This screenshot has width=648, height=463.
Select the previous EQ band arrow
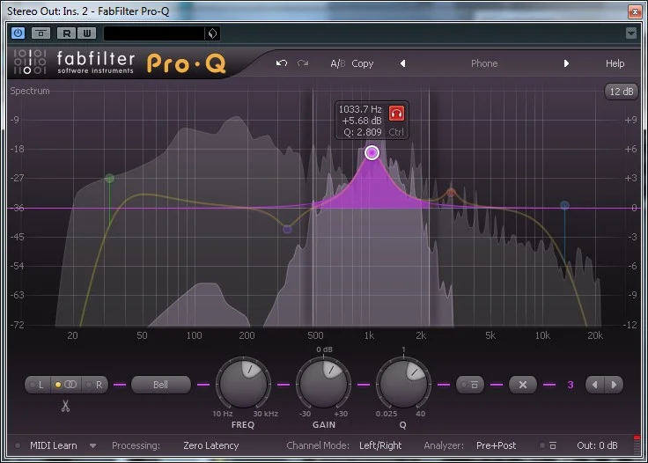click(x=595, y=385)
